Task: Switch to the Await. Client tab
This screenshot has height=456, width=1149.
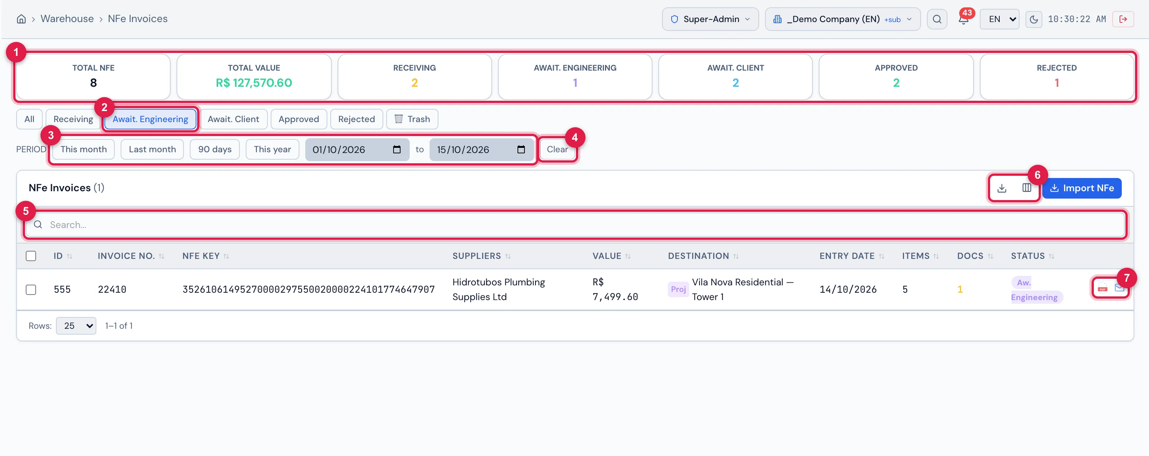Action: click(x=233, y=119)
